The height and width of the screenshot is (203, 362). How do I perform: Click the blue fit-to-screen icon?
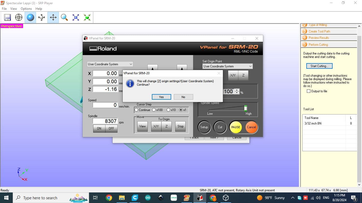pos(76,18)
